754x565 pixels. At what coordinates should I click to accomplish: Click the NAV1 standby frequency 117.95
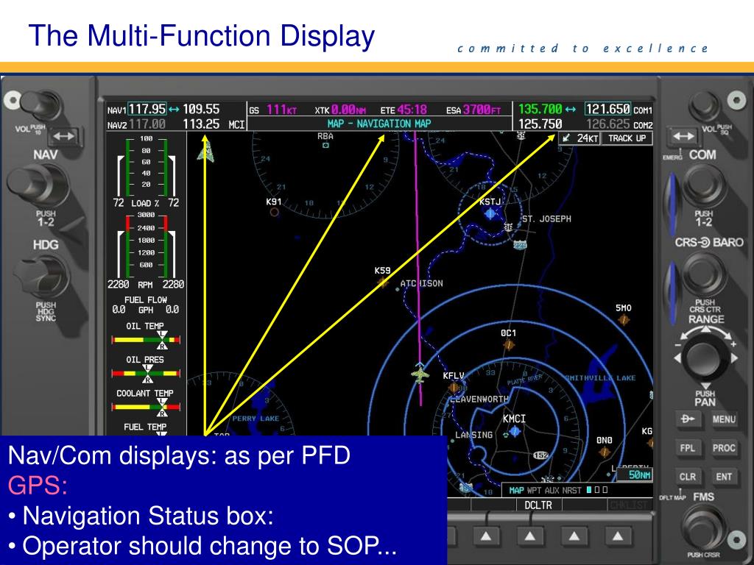(x=147, y=110)
